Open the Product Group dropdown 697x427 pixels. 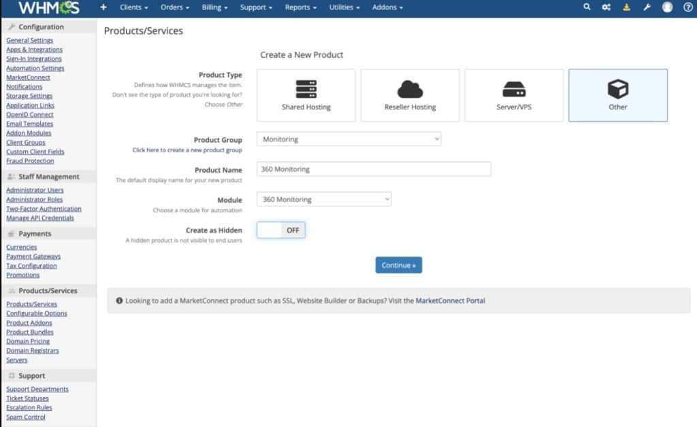click(x=349, y=139)
